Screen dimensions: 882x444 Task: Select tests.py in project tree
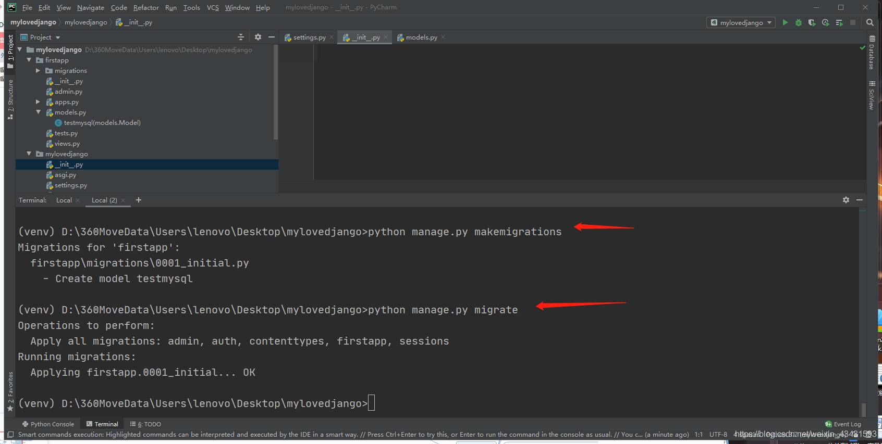pos(66,133)
